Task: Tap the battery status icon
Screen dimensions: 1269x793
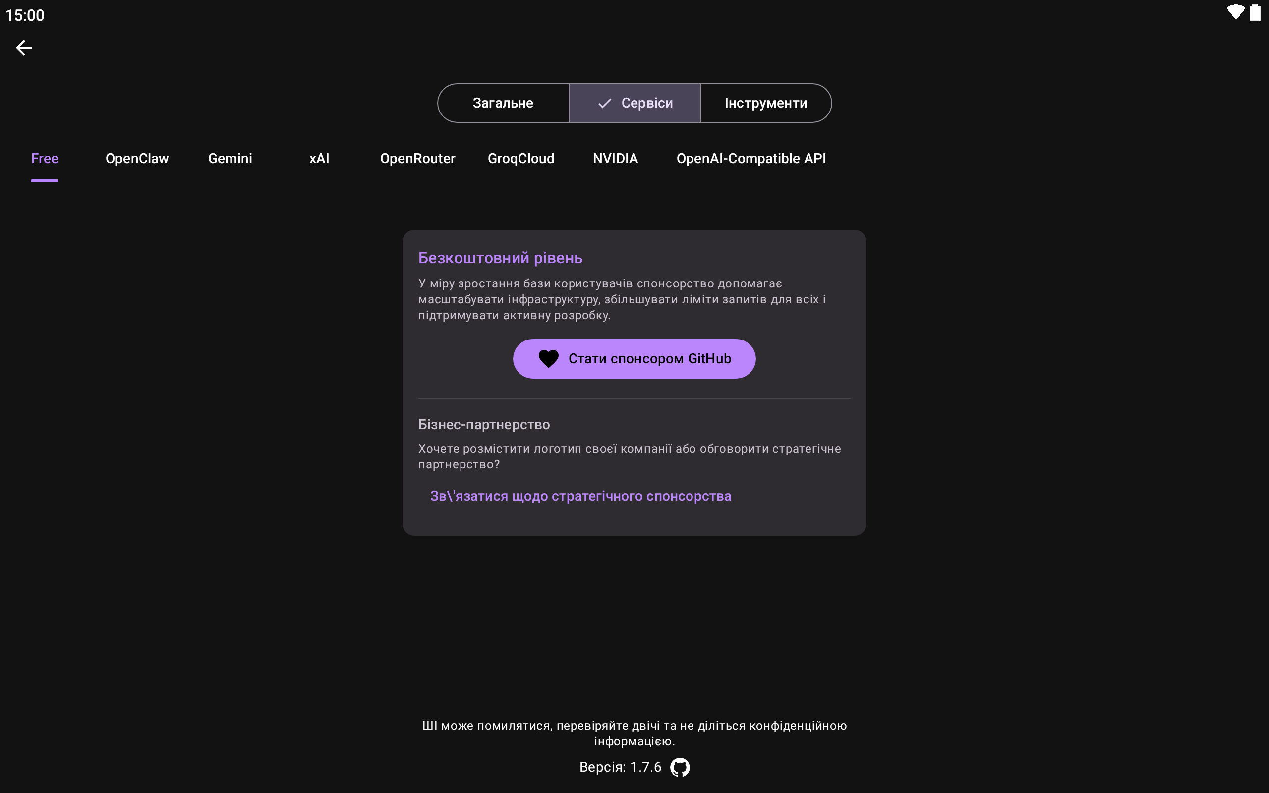Action: point(1255,12)
